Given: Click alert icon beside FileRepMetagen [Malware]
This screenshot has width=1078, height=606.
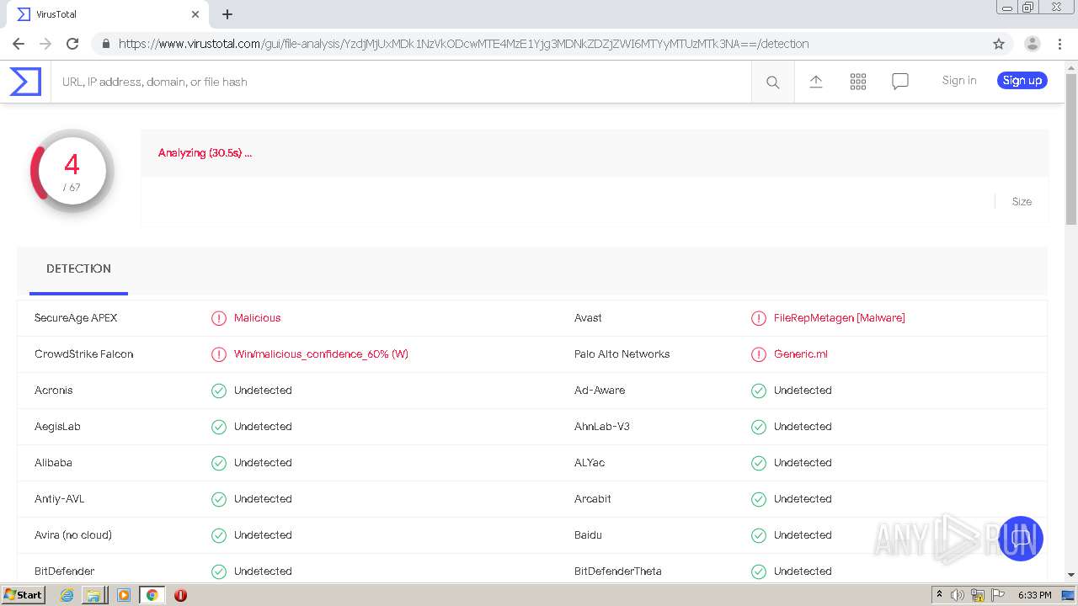Looking at the screenshot, I should tap(759, 318).
